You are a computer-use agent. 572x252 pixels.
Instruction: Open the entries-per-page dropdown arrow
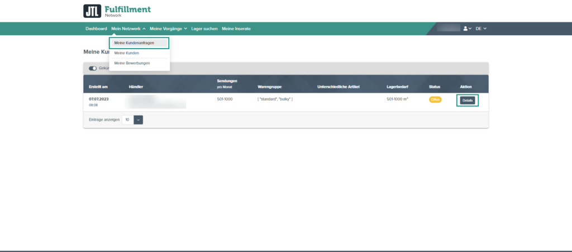click(x=139, y=120)
